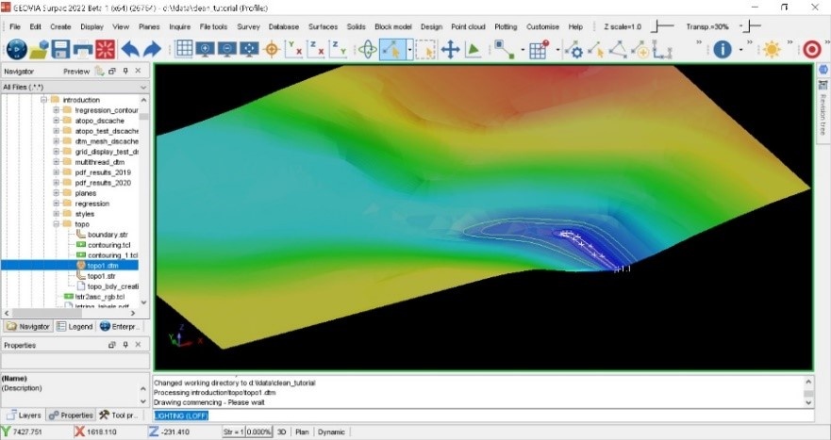Click the Surpac play/start macro icon

tap(17, 49)
